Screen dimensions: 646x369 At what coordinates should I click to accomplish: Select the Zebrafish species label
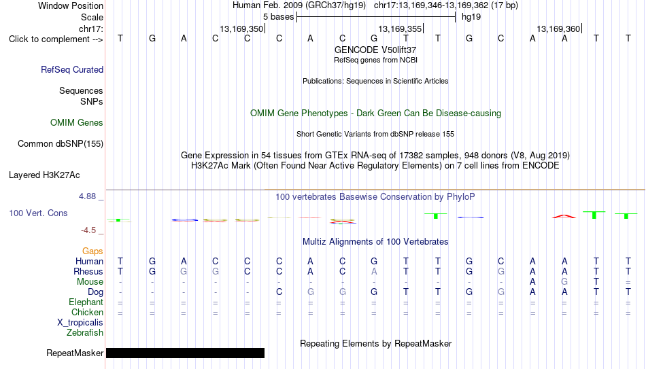pyautogui.click(x=85, y=333)
